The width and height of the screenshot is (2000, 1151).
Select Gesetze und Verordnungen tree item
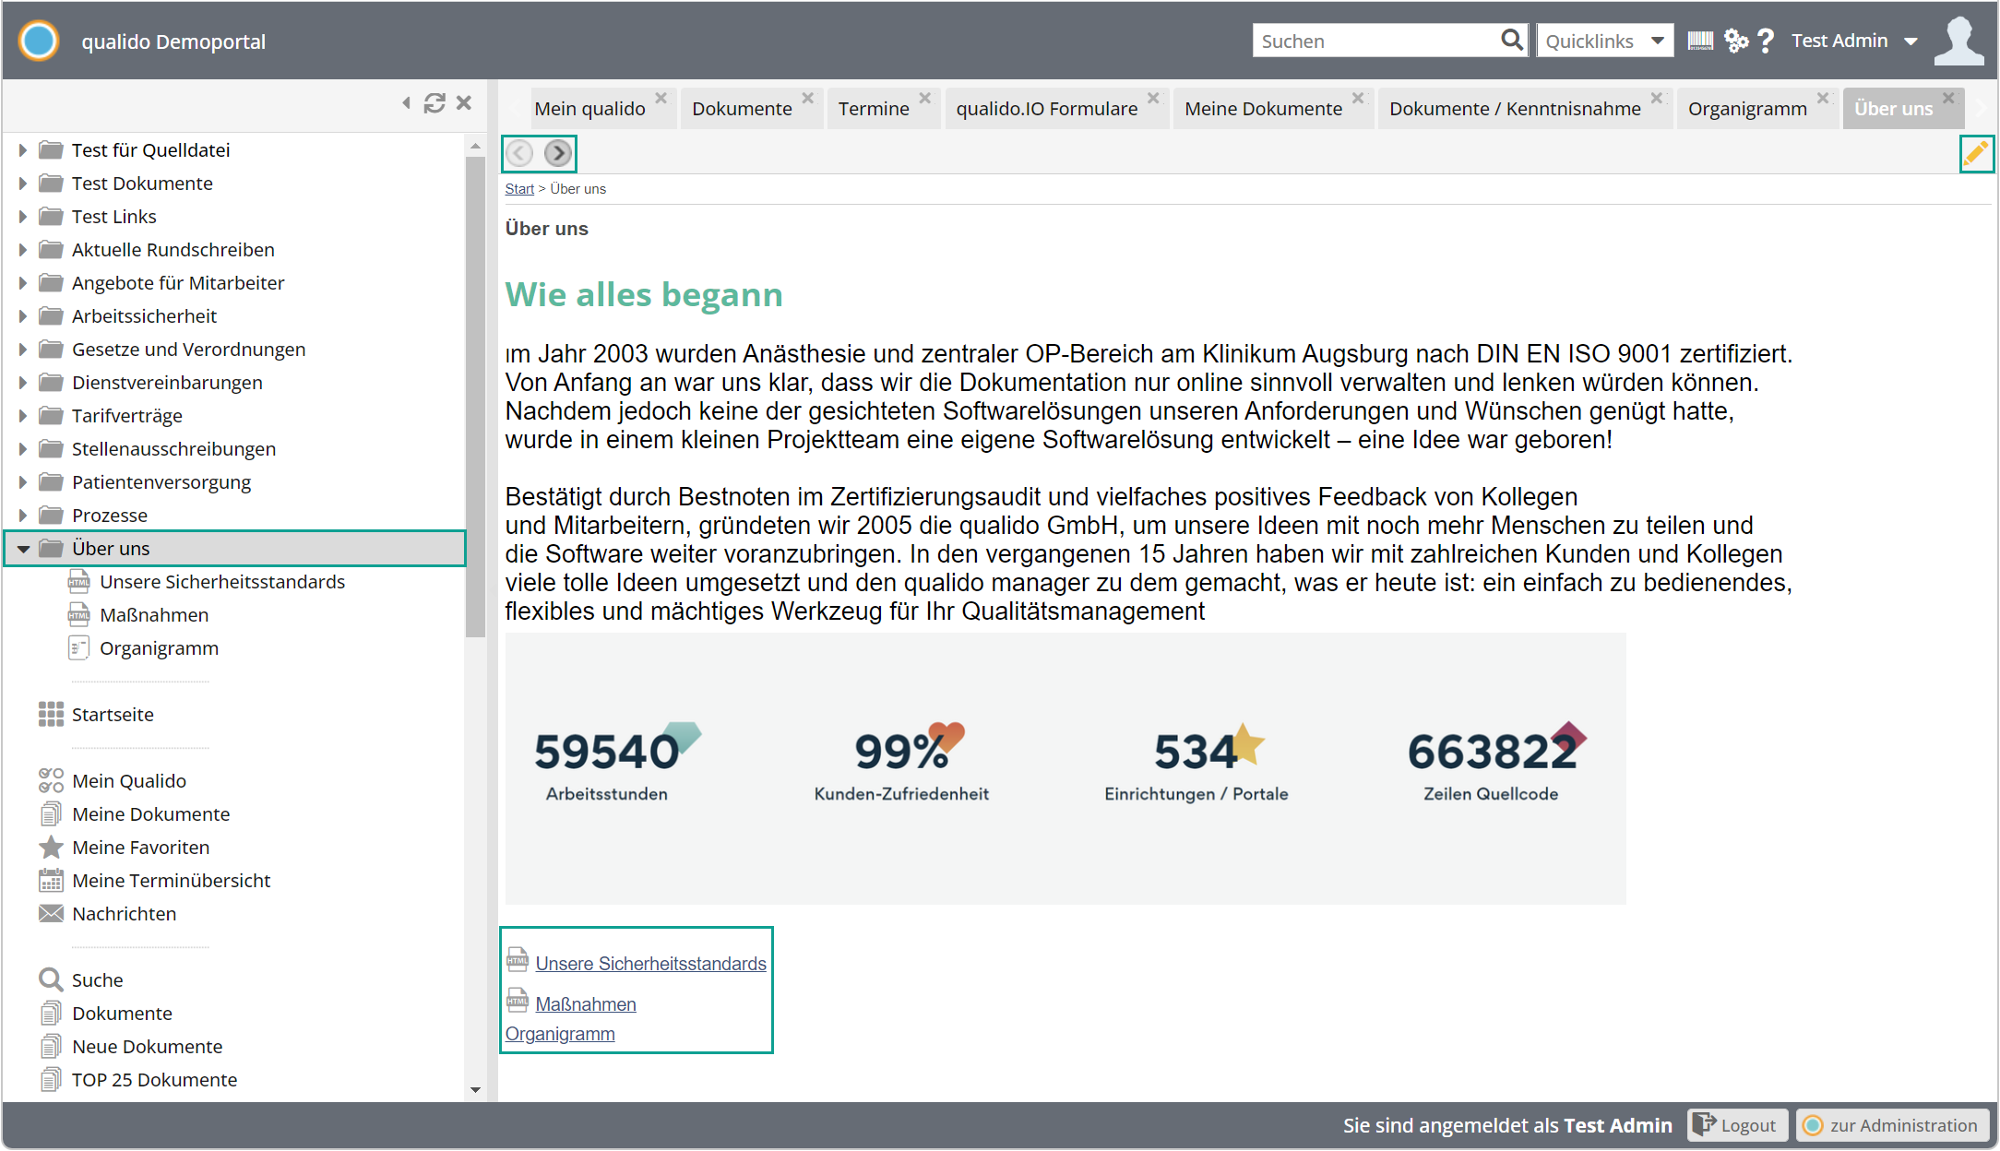188,350
